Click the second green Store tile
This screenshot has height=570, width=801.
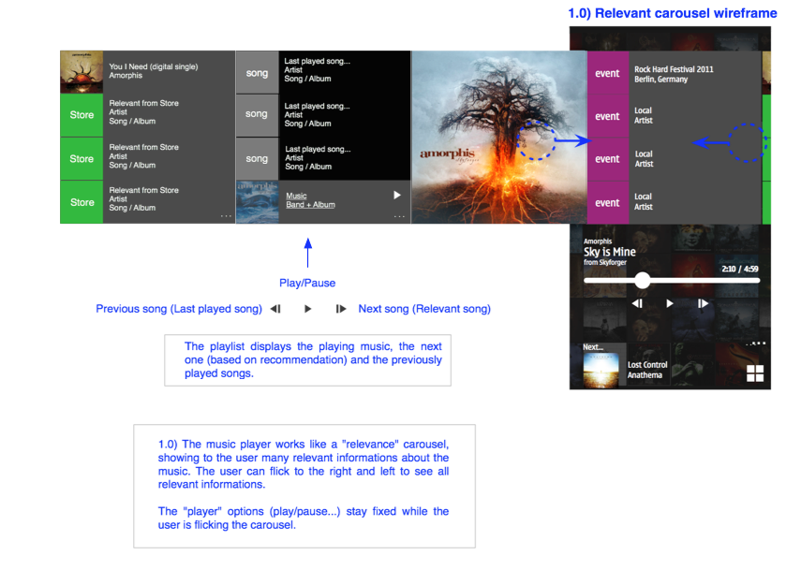[82, 159]
